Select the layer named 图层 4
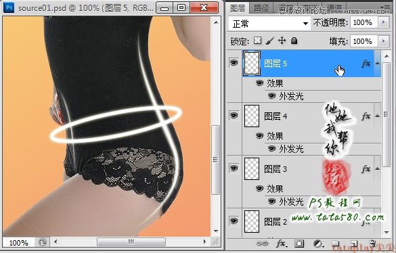Screen dimensions: 396x253 click(x=276, y=116)
